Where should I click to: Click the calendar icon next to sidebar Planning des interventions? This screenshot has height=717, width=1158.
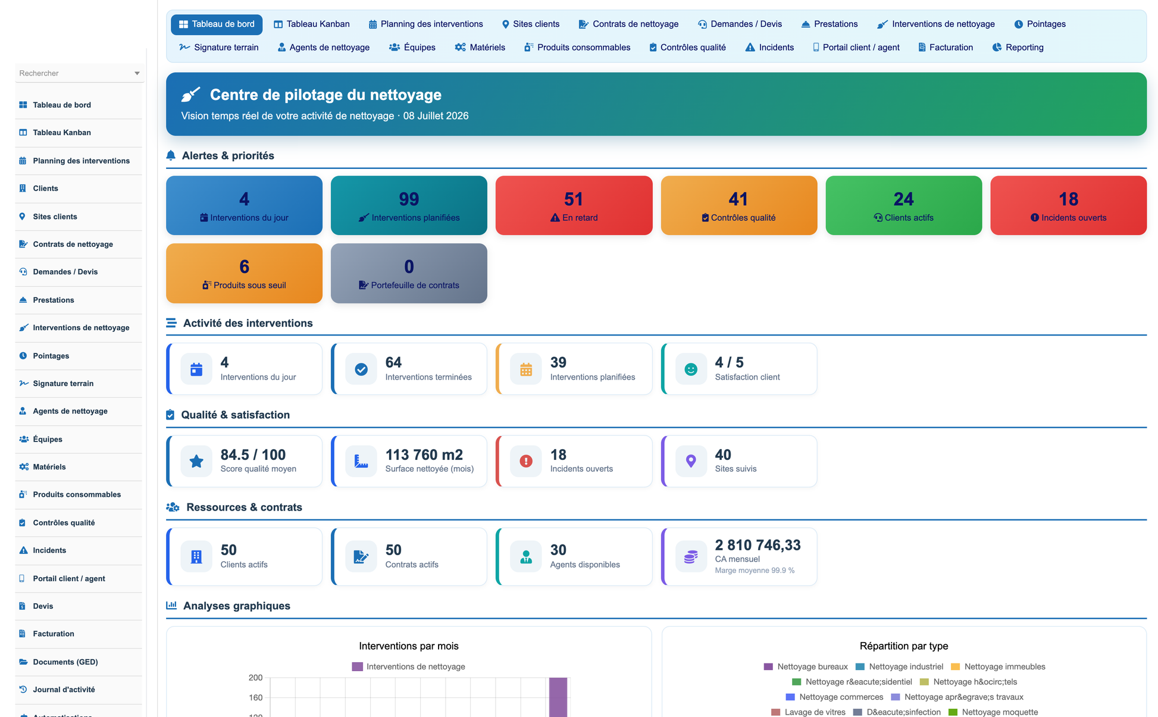point(23,161)
